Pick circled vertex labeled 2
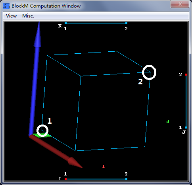 pyautogui.click(x=149, y=72)
